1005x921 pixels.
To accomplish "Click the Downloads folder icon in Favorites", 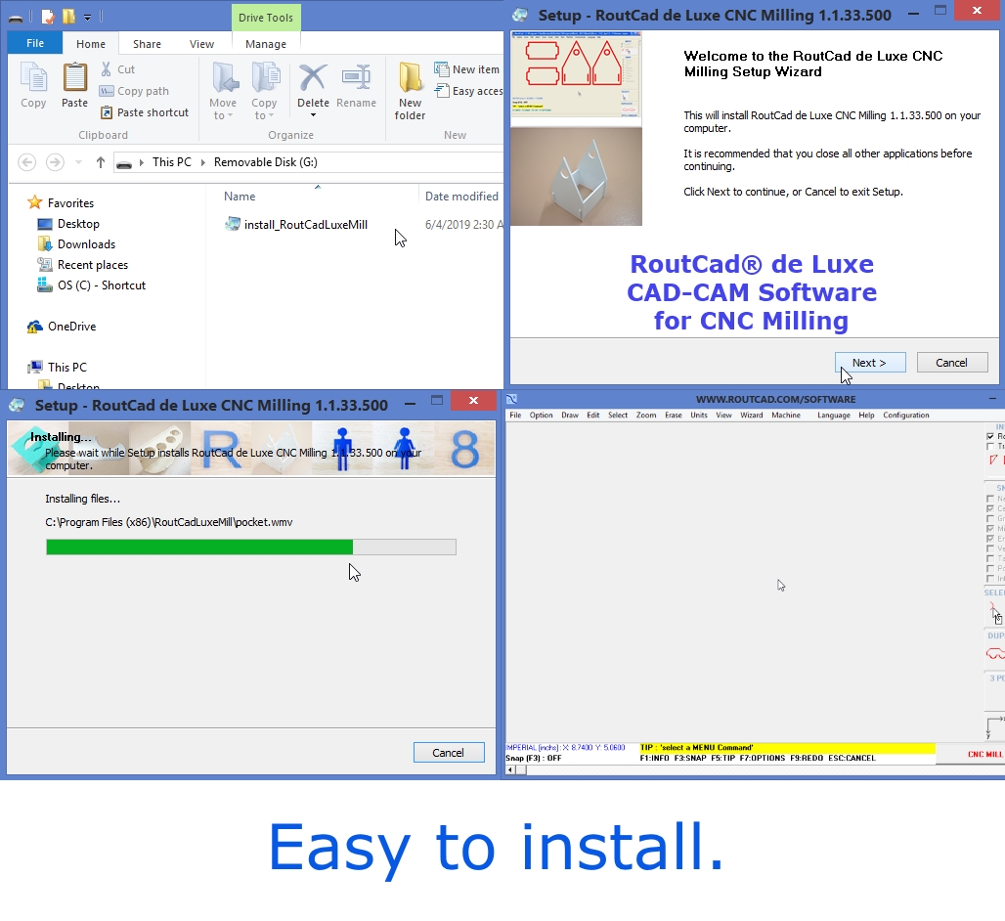I will tap(45, 244).
